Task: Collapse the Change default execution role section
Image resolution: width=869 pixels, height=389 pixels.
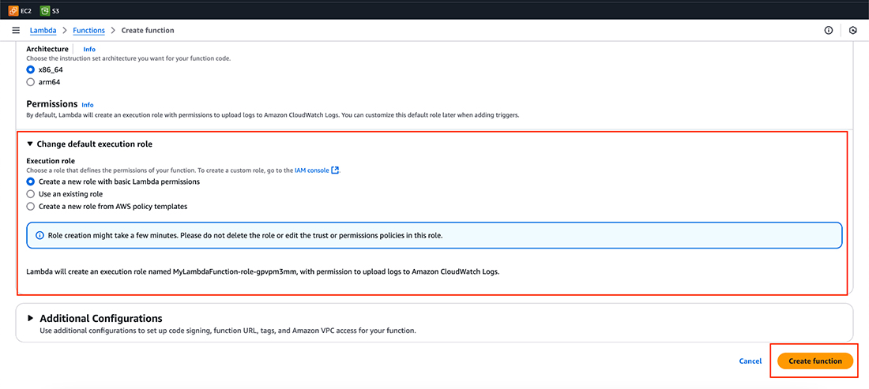Action: pos(30,144)
